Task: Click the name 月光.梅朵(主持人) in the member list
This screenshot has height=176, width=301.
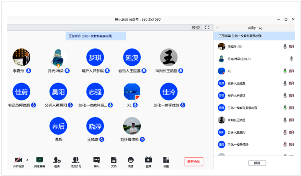Action: [239, 59]
